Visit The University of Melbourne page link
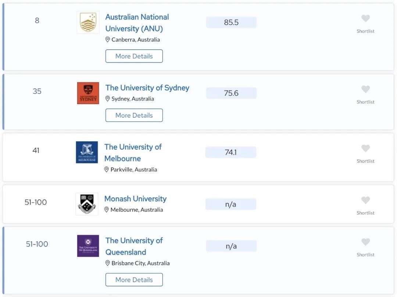 click(x=133, y=153)
